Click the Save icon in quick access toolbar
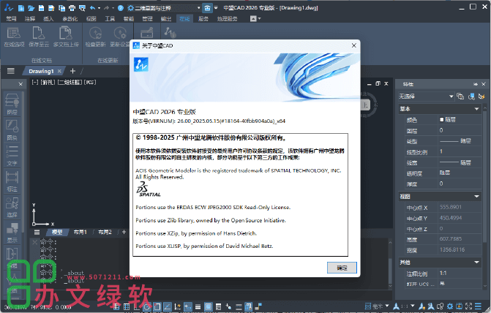The height and width of the screenshot is (313, 491). click(x=41, y=8)
